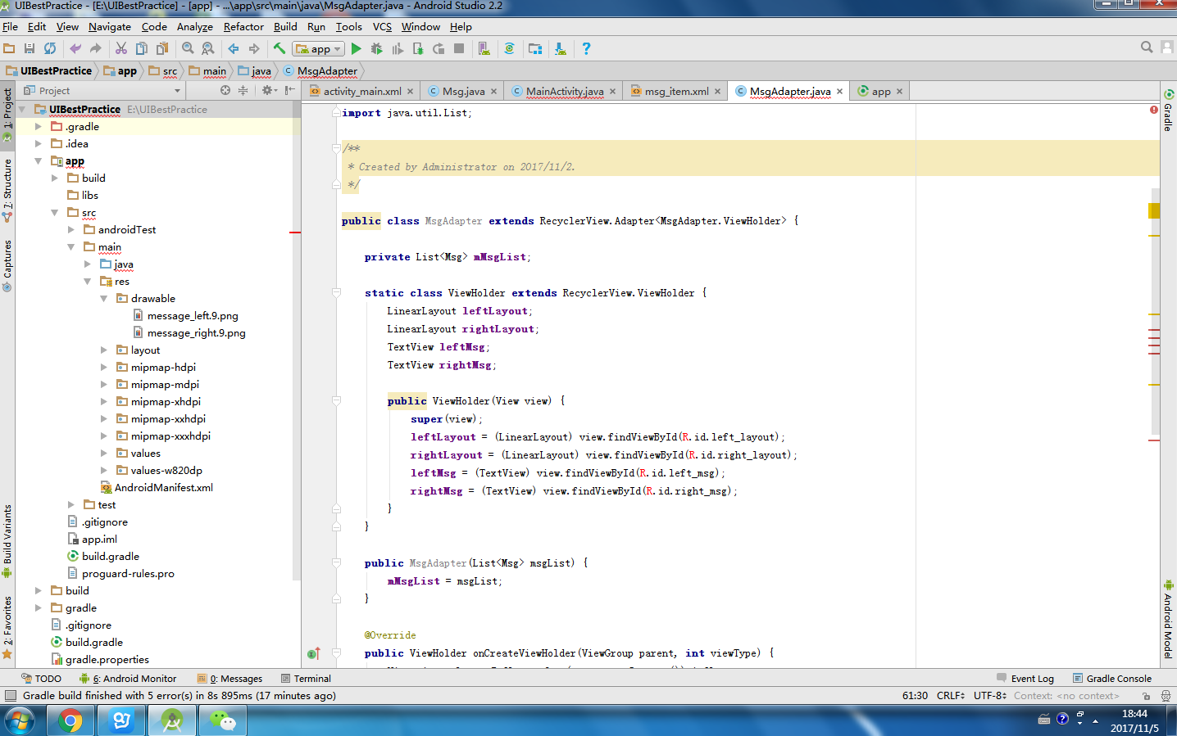Open the Project panel settings gear
The width and height of the screenshot is (1177, 736).
point(268,90)
